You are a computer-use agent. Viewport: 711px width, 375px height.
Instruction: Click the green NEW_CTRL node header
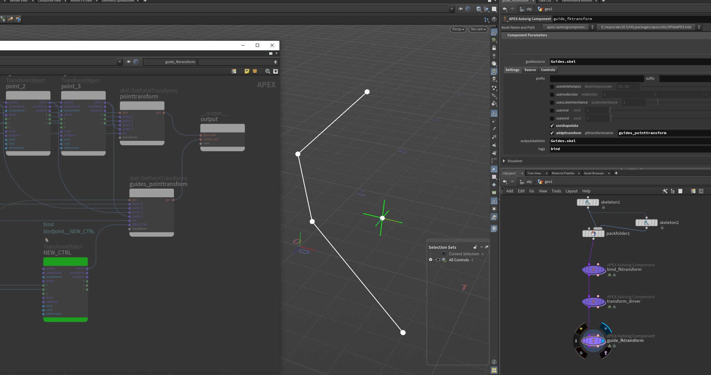65,262
